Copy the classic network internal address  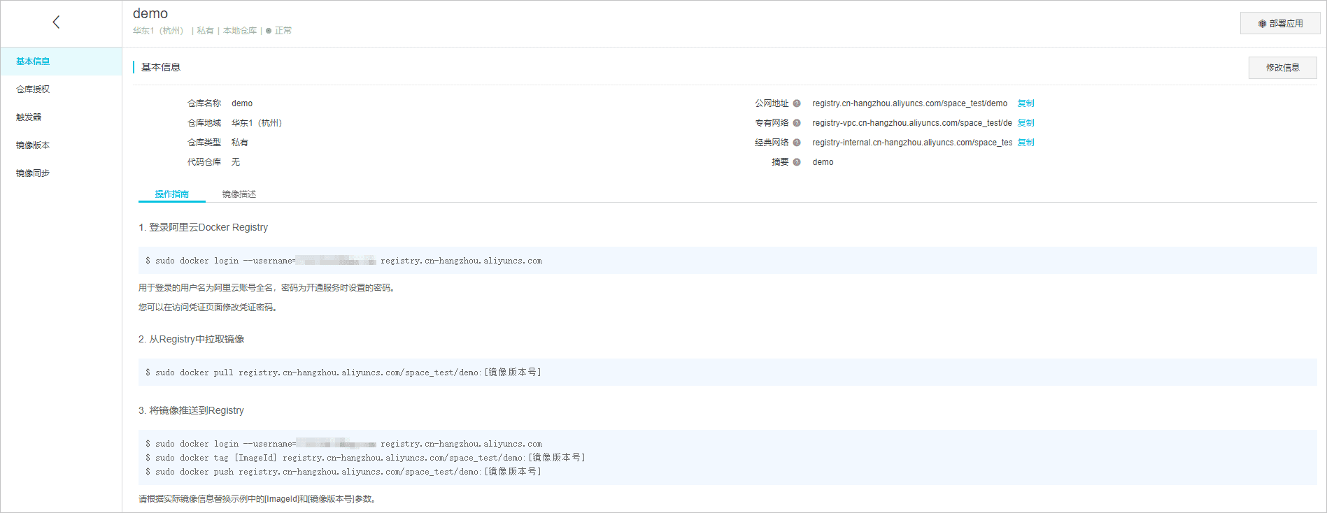pyautogui.click(x=1026, y=143)
